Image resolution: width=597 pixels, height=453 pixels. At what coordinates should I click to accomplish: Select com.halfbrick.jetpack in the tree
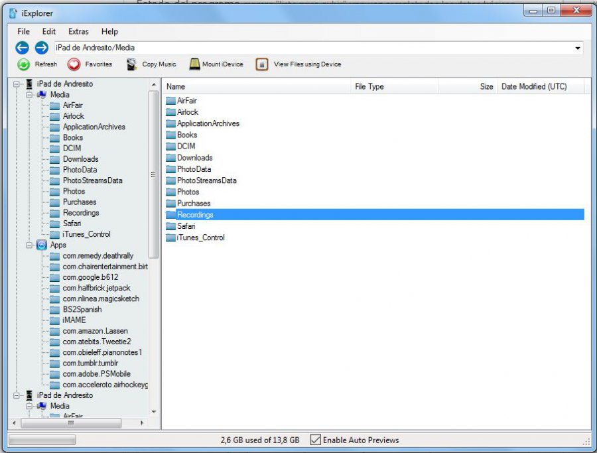[97, 288]
